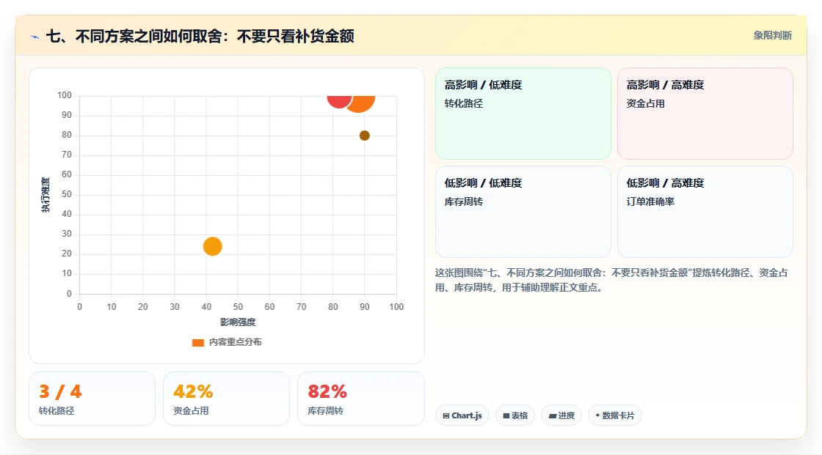Click the 数据卡片 tag chip
The height and width of the screenshot is (455, 822).
615,415
